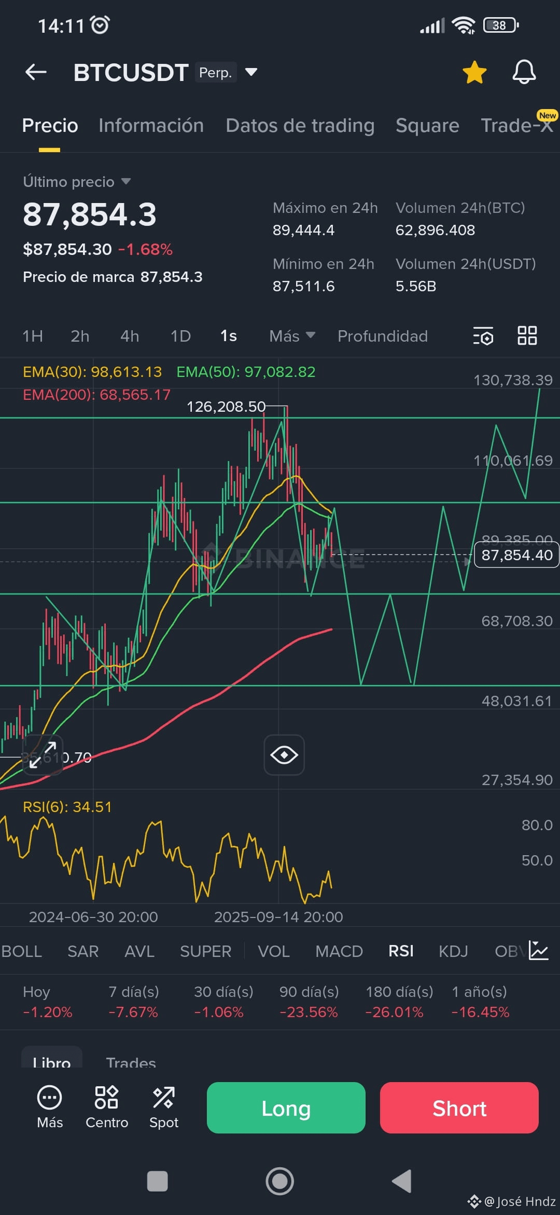Select the SUPER indicator

[x=206, y=951]
